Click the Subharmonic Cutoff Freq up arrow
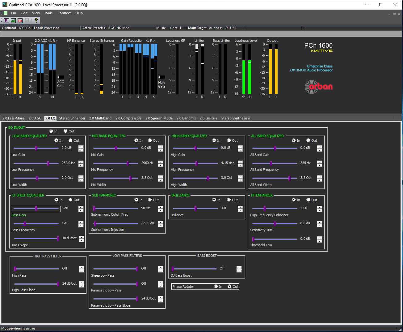The height and width of the screenshot is (332, 403). click(x=161, y=207)
